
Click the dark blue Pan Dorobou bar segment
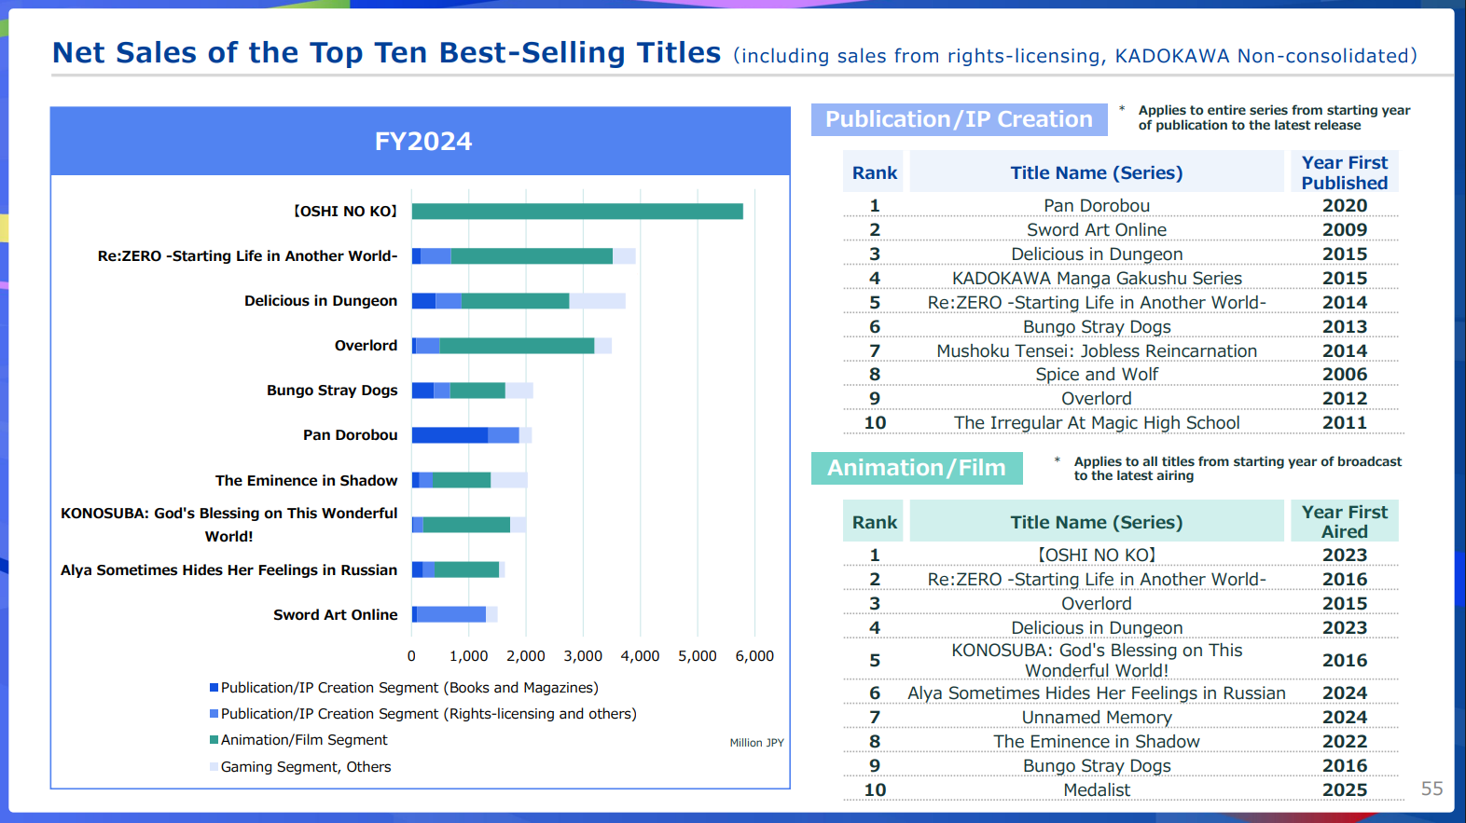(x=449, y=435)
